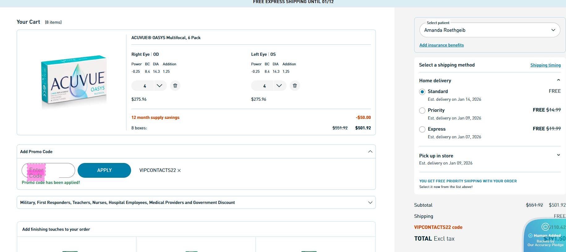Select Priority shipping option
566x252 pixels.
[x=422, y=111]
